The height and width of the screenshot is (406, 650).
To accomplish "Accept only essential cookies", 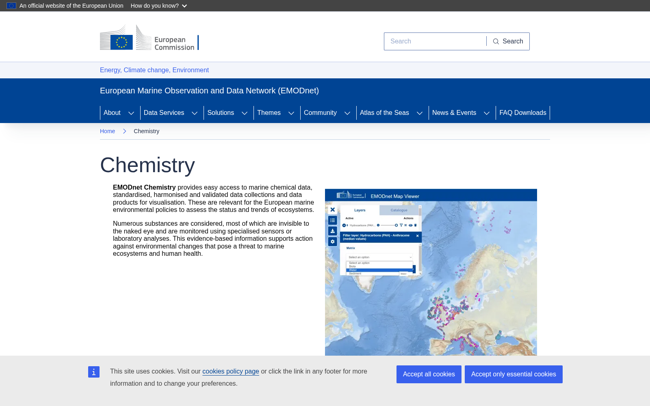I will click(513, 374).
